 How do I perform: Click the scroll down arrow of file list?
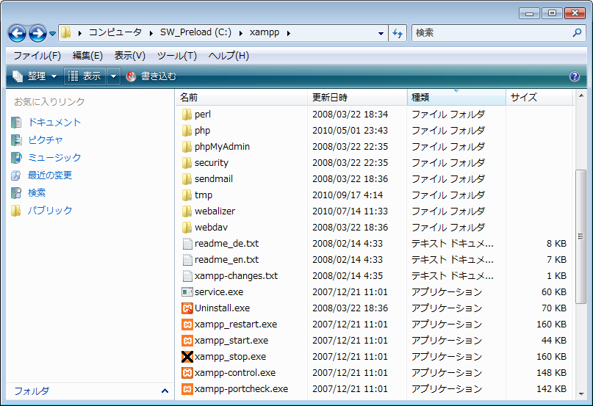pos(581,394)
